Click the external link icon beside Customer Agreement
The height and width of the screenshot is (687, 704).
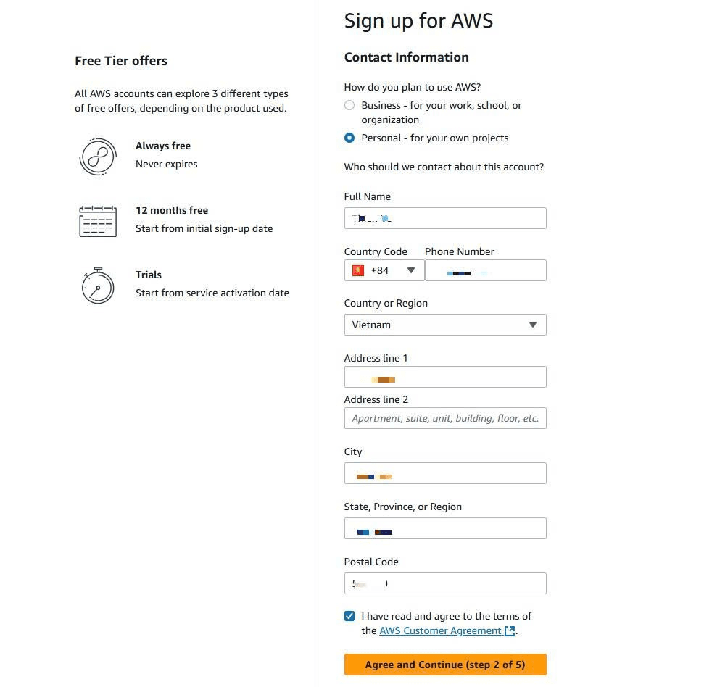pos(510,631)
